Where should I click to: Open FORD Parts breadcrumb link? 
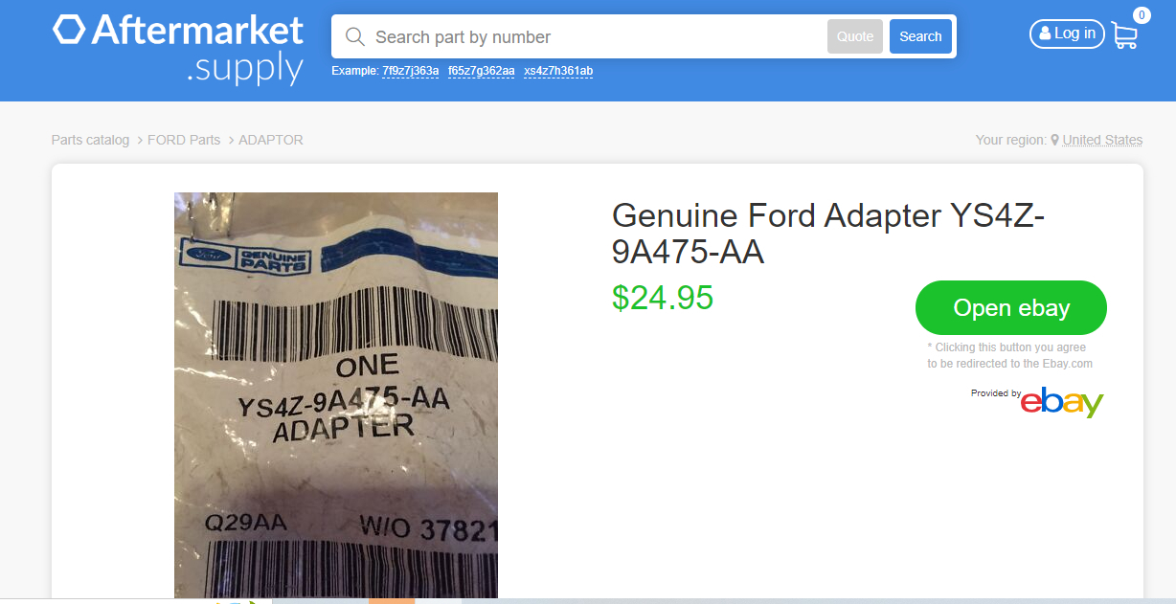[x=184, y=140]
